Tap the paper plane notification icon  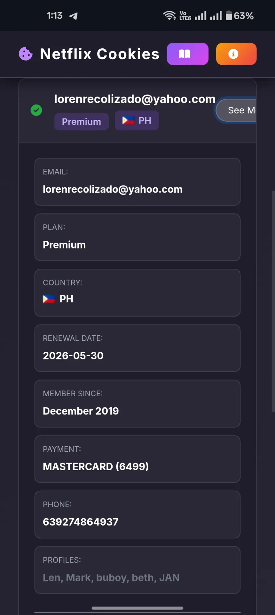pos(74,16)
